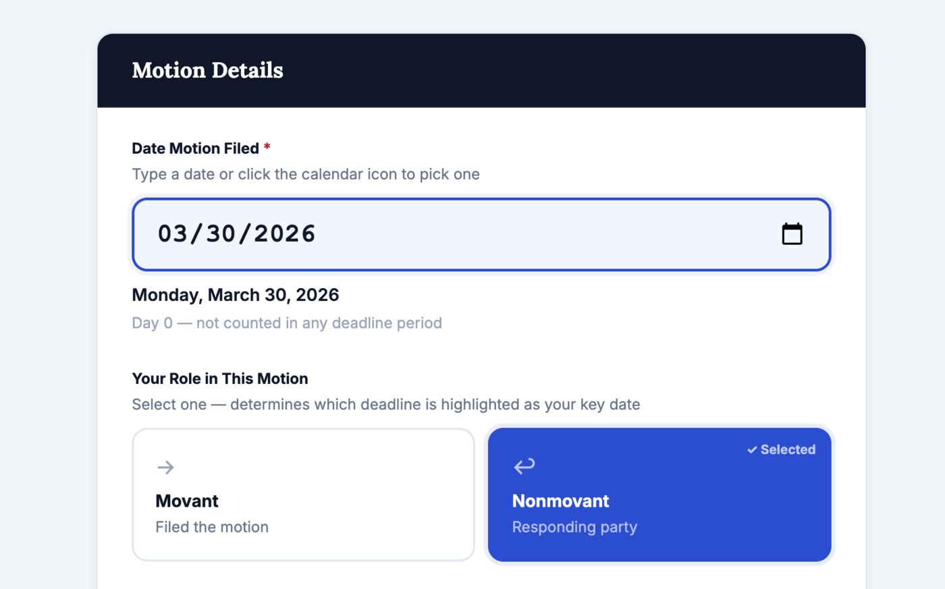Click the year segment 2026 in date field
The image size is (945, 589).
[x=285, y=234]
